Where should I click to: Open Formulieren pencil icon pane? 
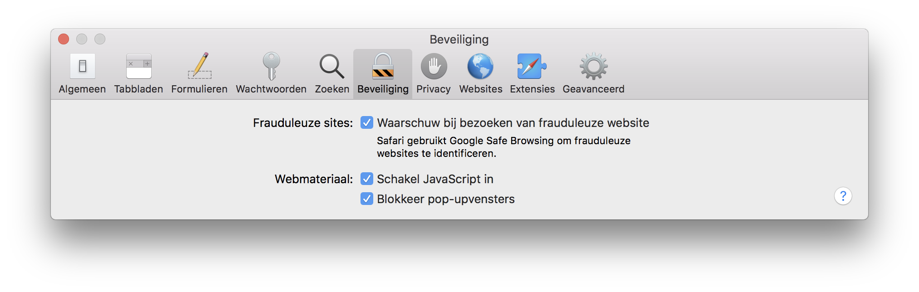(x=199, y=67)
